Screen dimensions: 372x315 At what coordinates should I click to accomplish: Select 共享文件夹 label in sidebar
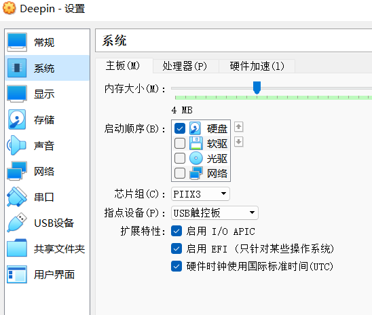59,249
